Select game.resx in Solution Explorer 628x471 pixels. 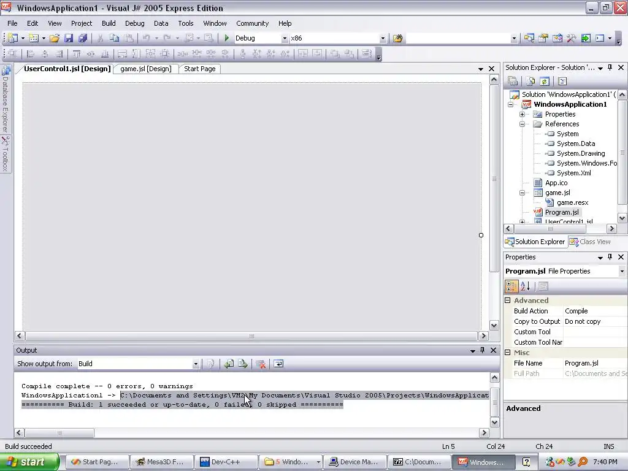pos(572,202)
